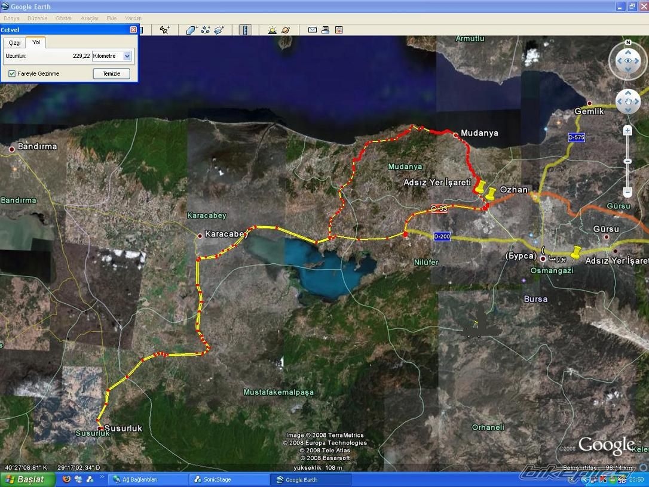Toggle the Fareyle Gezinme checkbox
Image resolution: width=649 pixels, height=487 pixels.
click(x=12, y=73)
